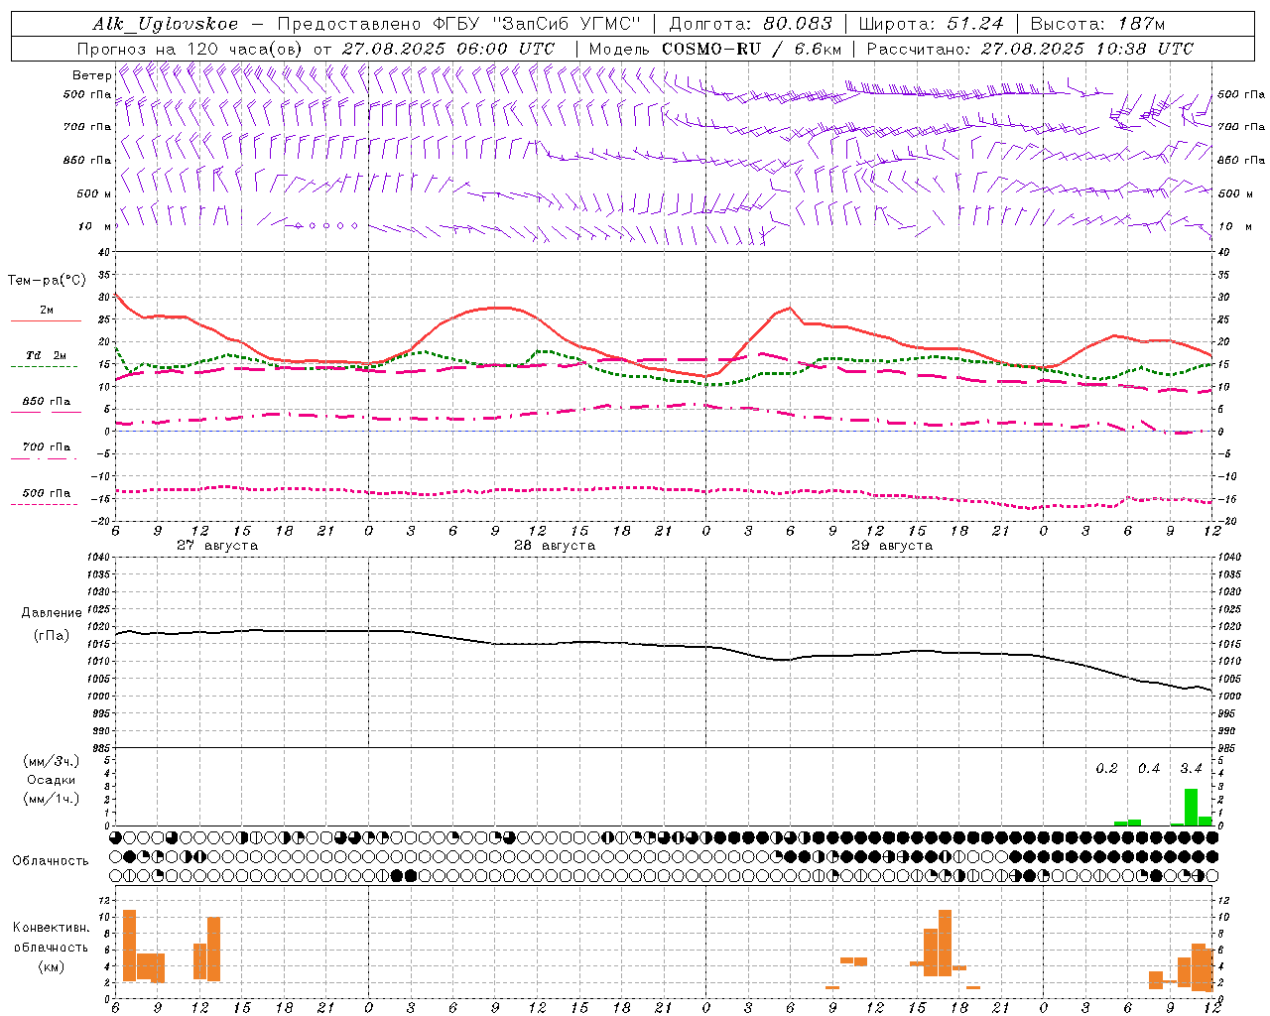Click the date label 27 августа
This screenshot has height=1016, width=1270.
pos(217,546)
